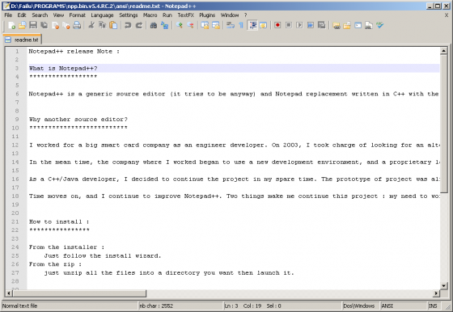Click the document with glasses plugin icon
The image size is (453, 312).
(x=369, y=25)
